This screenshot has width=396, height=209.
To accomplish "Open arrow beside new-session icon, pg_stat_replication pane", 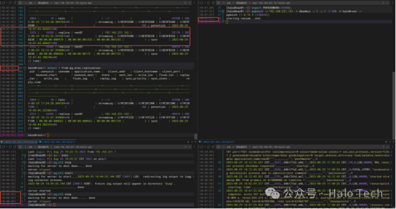I will [x=7, y=3].
